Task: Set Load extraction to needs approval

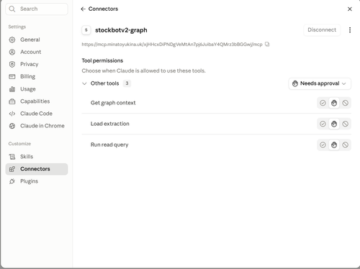Action: 334,124
